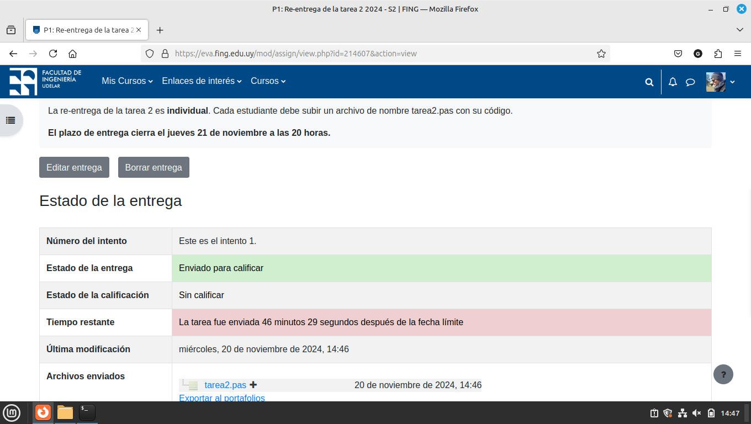Save page to Pocket
This screenshot has height=424, width=751.
(678, 54)
